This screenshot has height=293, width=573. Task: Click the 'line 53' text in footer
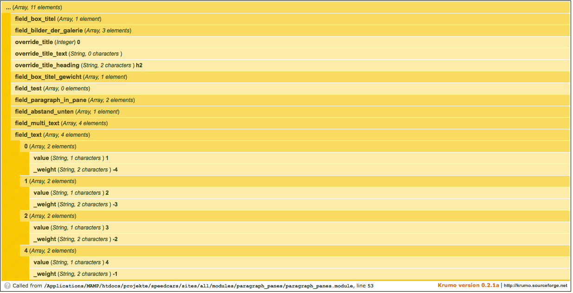[x=364, y=286]
